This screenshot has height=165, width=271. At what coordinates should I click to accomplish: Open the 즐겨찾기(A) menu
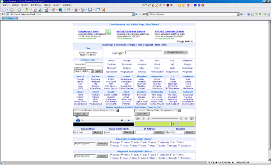point(36,5)
